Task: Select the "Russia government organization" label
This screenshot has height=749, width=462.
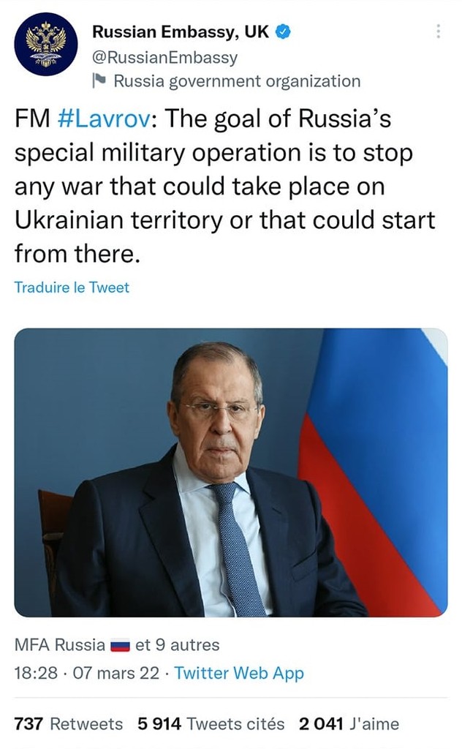Action: [x=237, y=80]
